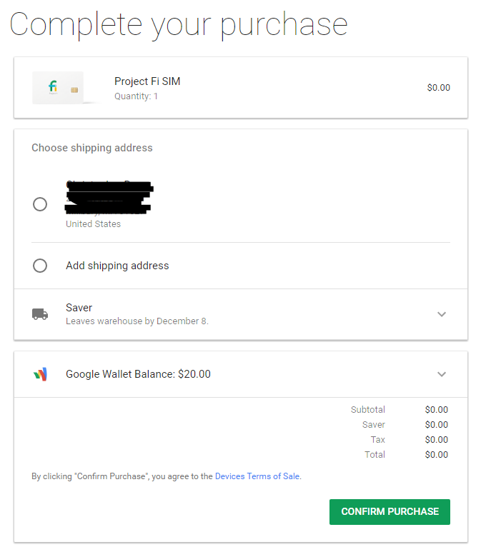
Task: Click the Google Wallet Balance: $20.00 text
Action: (138, 374)
